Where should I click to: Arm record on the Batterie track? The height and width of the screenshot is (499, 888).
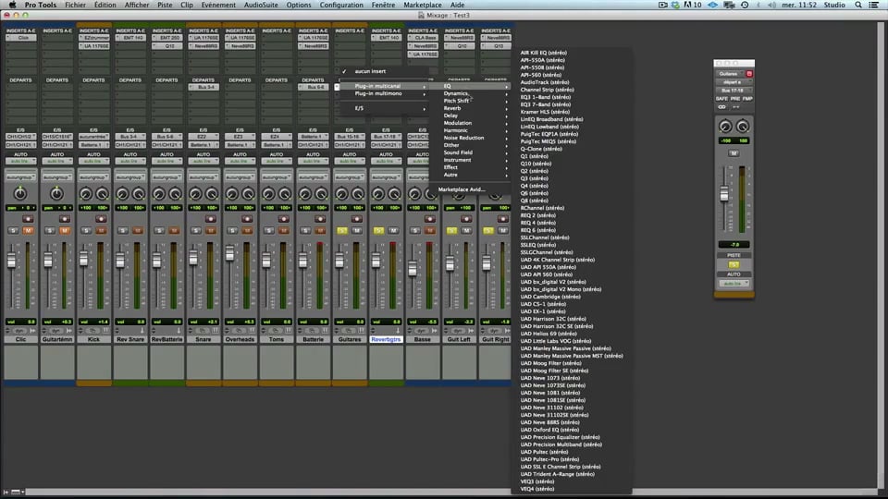320,219
